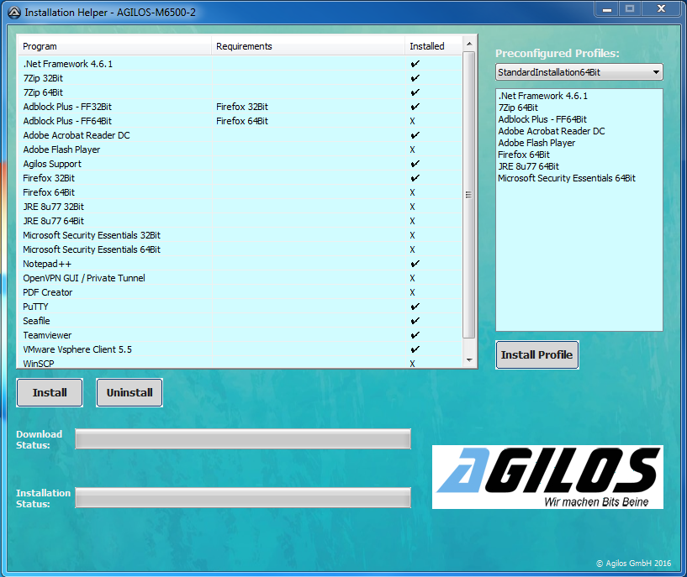Select the WinSCP row
The image size is (687, 577).
240,363
